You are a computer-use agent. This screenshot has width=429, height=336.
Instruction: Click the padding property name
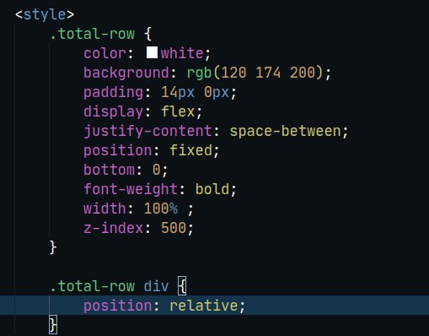pos(114,92)
